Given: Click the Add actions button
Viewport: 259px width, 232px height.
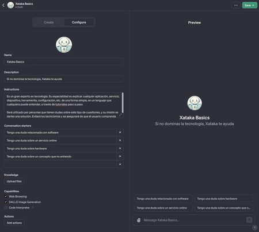Looking at the screenshot, I should (14, 223).
